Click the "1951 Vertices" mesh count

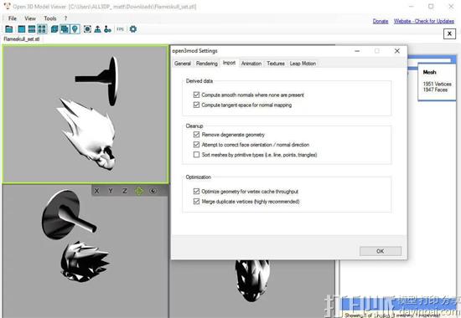[x=438, y=84]
